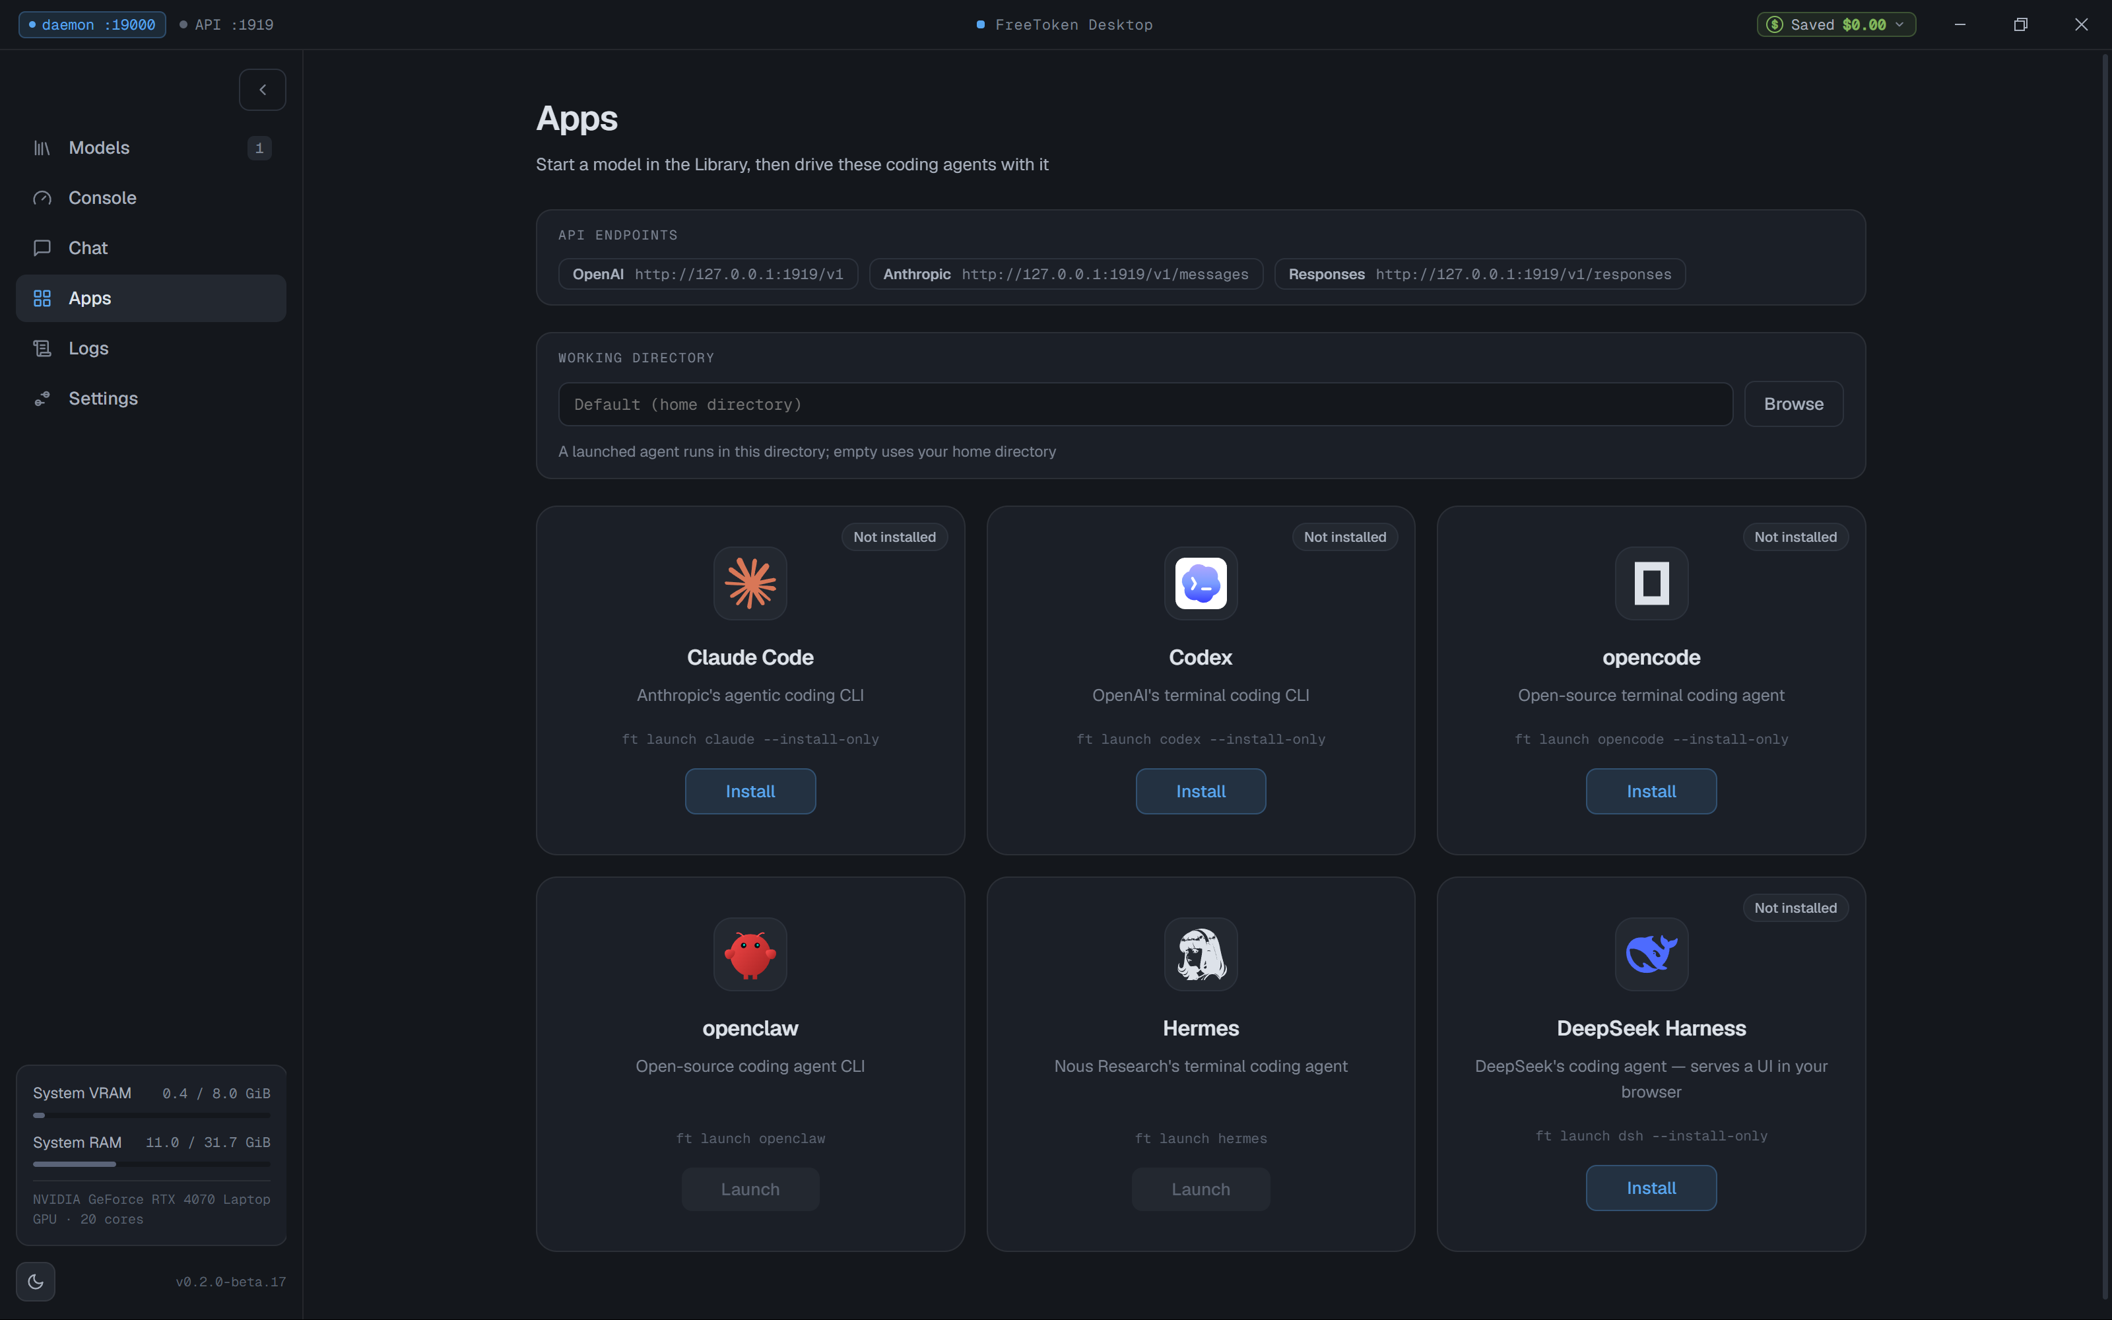
Task: Click the API :1919 status indicator
Action: pos(226,24)
